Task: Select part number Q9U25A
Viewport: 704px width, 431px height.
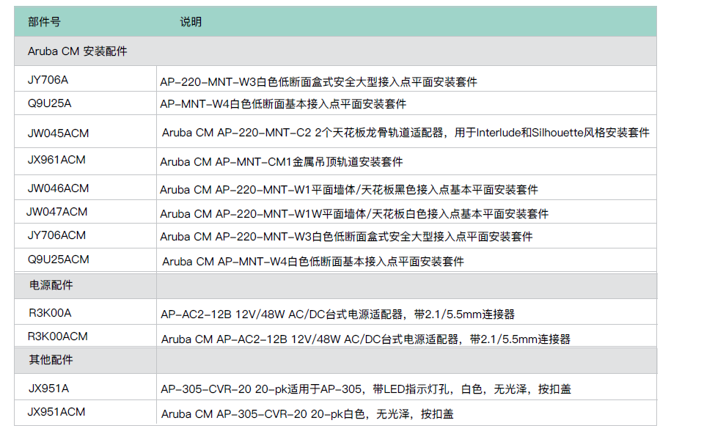Action: click(x=49, y=103)
